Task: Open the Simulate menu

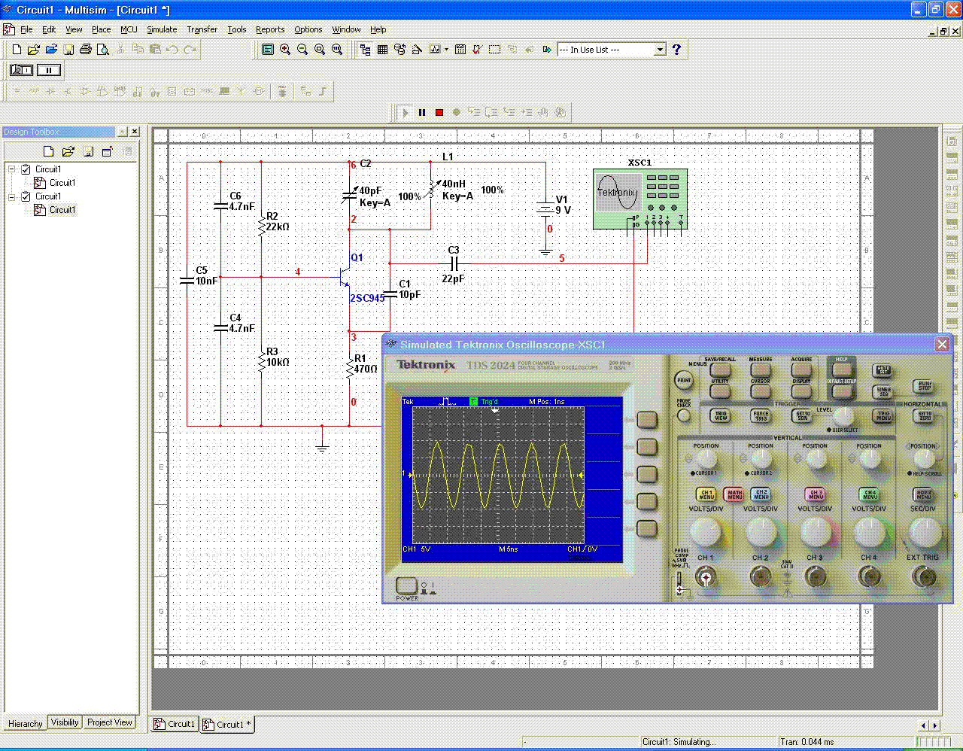Action: [162, 29]
